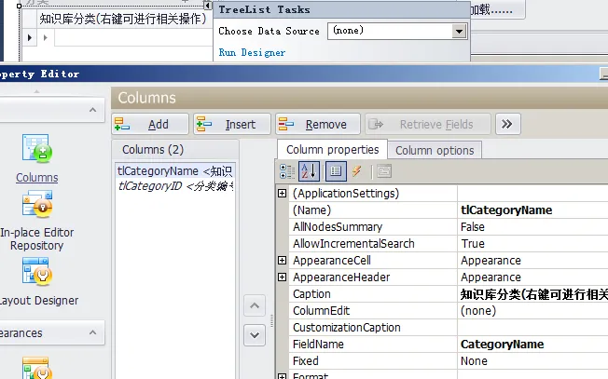Show the Properties list view button
The image size is (608, 379).
click(x=337, y=171)
